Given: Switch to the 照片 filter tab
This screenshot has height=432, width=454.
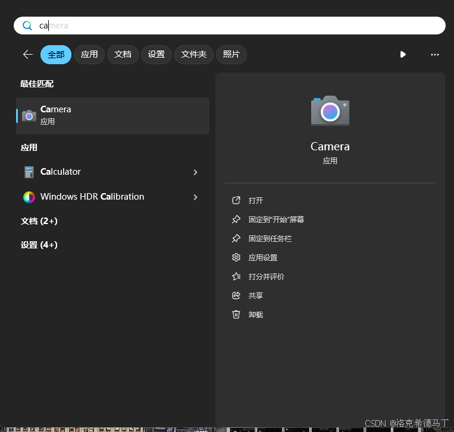Looking at the screenshot, I should (231, 54).
